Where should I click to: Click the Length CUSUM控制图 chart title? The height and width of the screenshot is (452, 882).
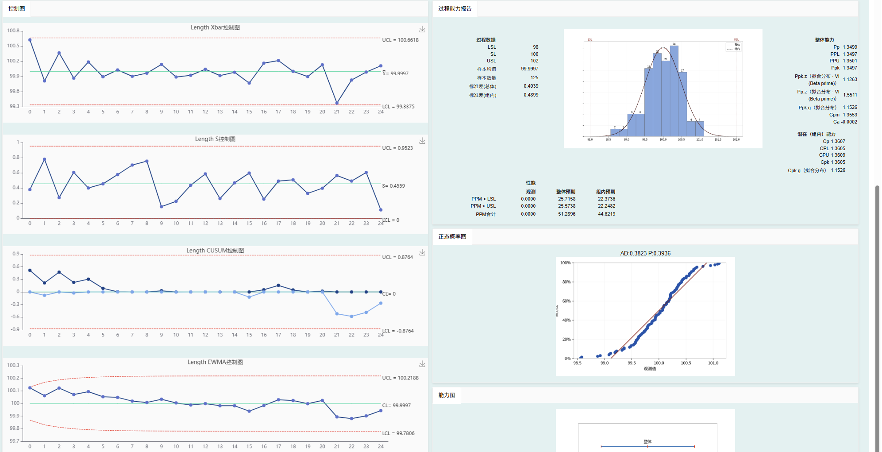tap(215, 251)
